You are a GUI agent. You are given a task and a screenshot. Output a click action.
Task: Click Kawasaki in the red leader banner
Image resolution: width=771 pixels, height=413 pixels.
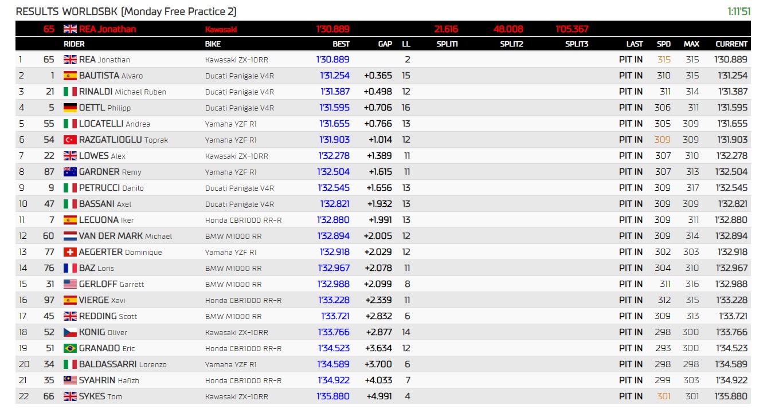coord(221,29)
